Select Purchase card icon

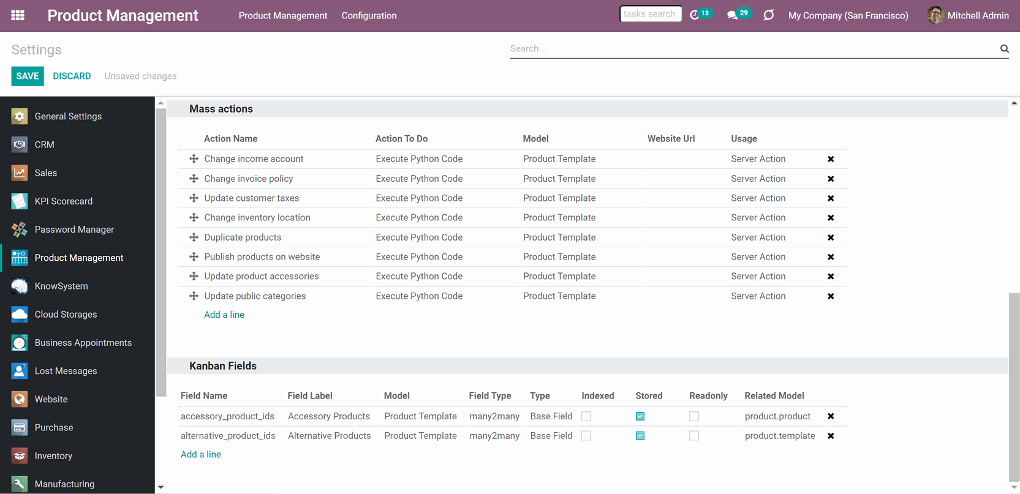pyautogui.click(x=20, y=427)
